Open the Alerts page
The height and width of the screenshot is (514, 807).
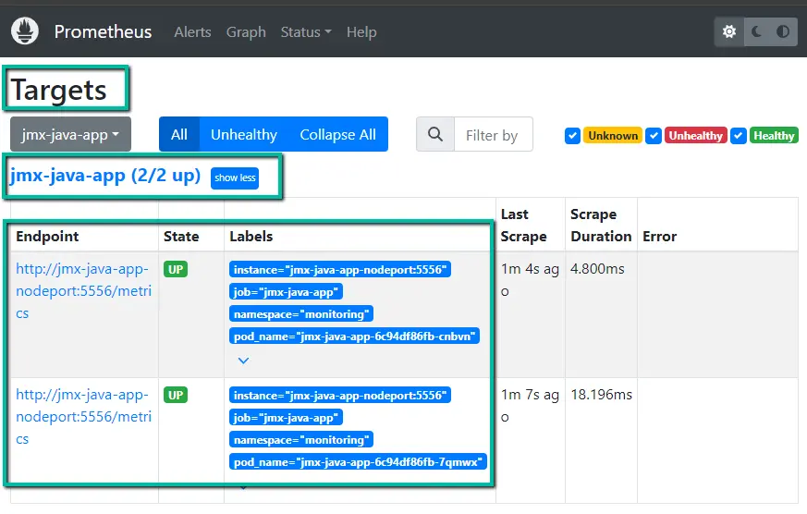coord(192,31)
